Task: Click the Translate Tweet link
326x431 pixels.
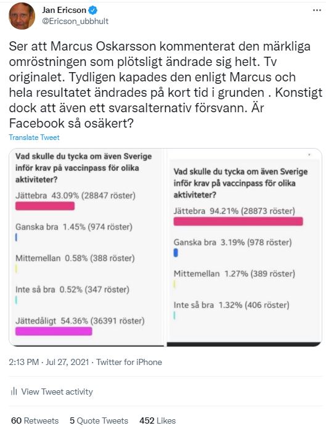Action: (34, 138)
